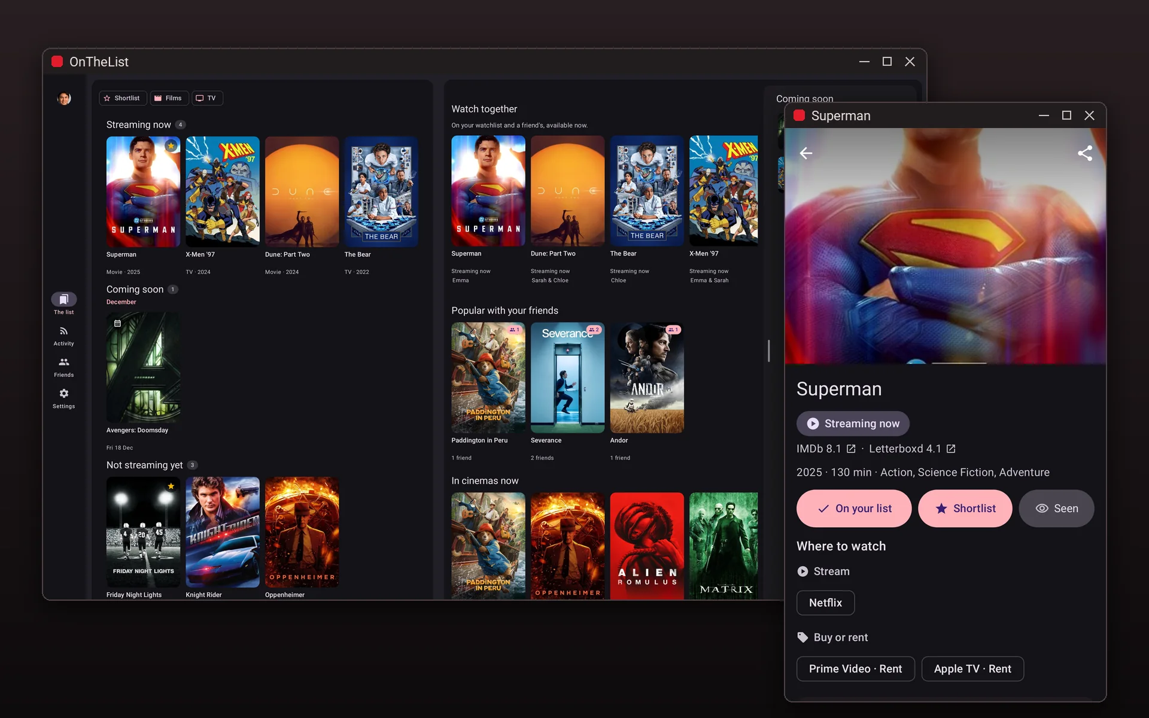Open The list section in sidebar

point(63,303)
